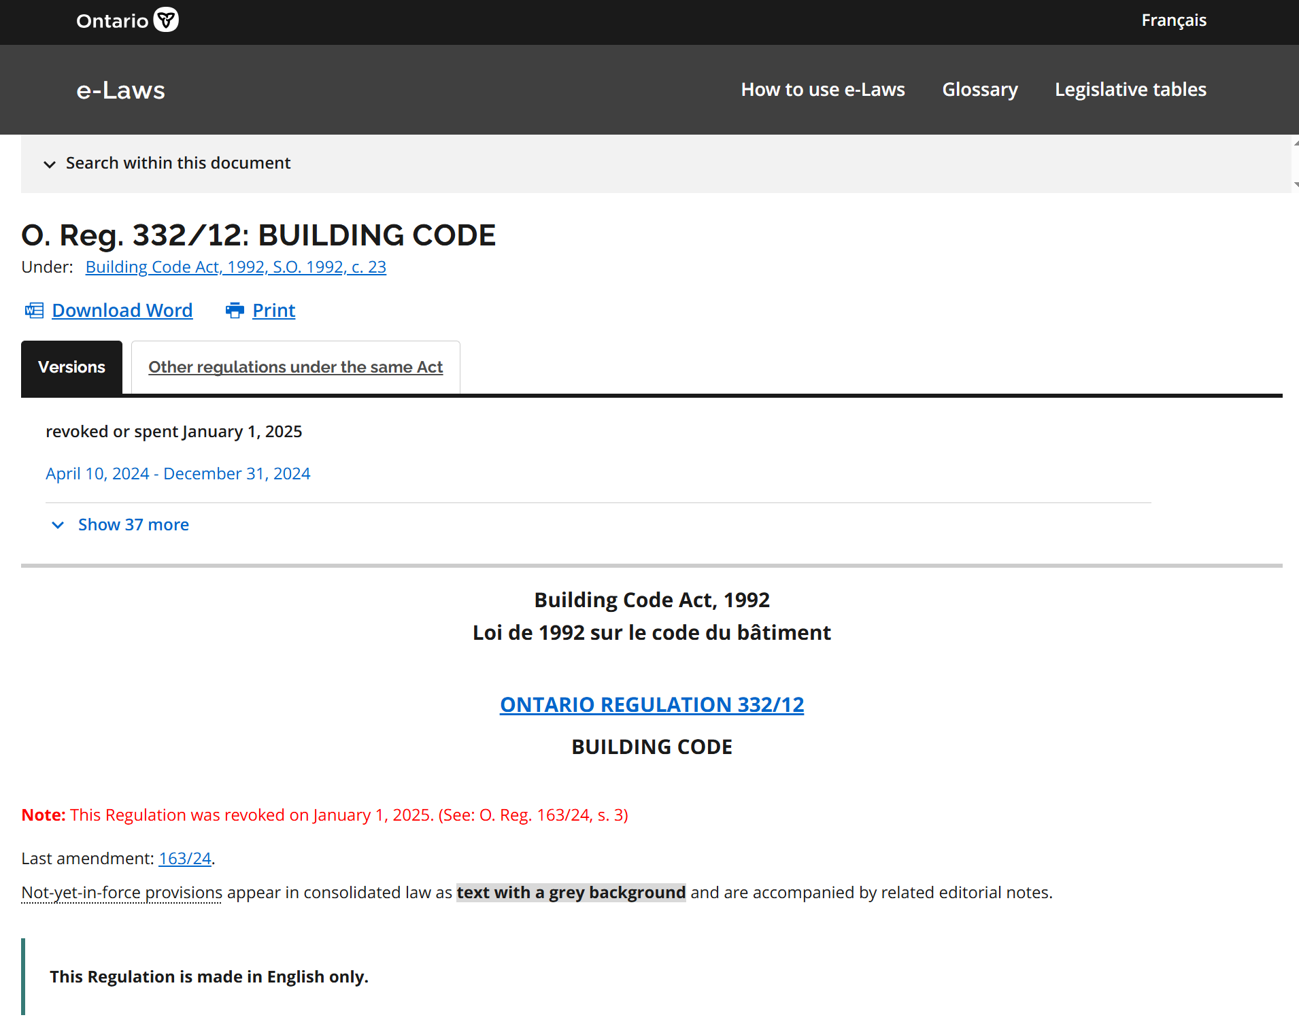The height and width of the screenshot is (1026, 1299).
Task: Expand Search within this document panel
Action: click(x=178, y=163)
